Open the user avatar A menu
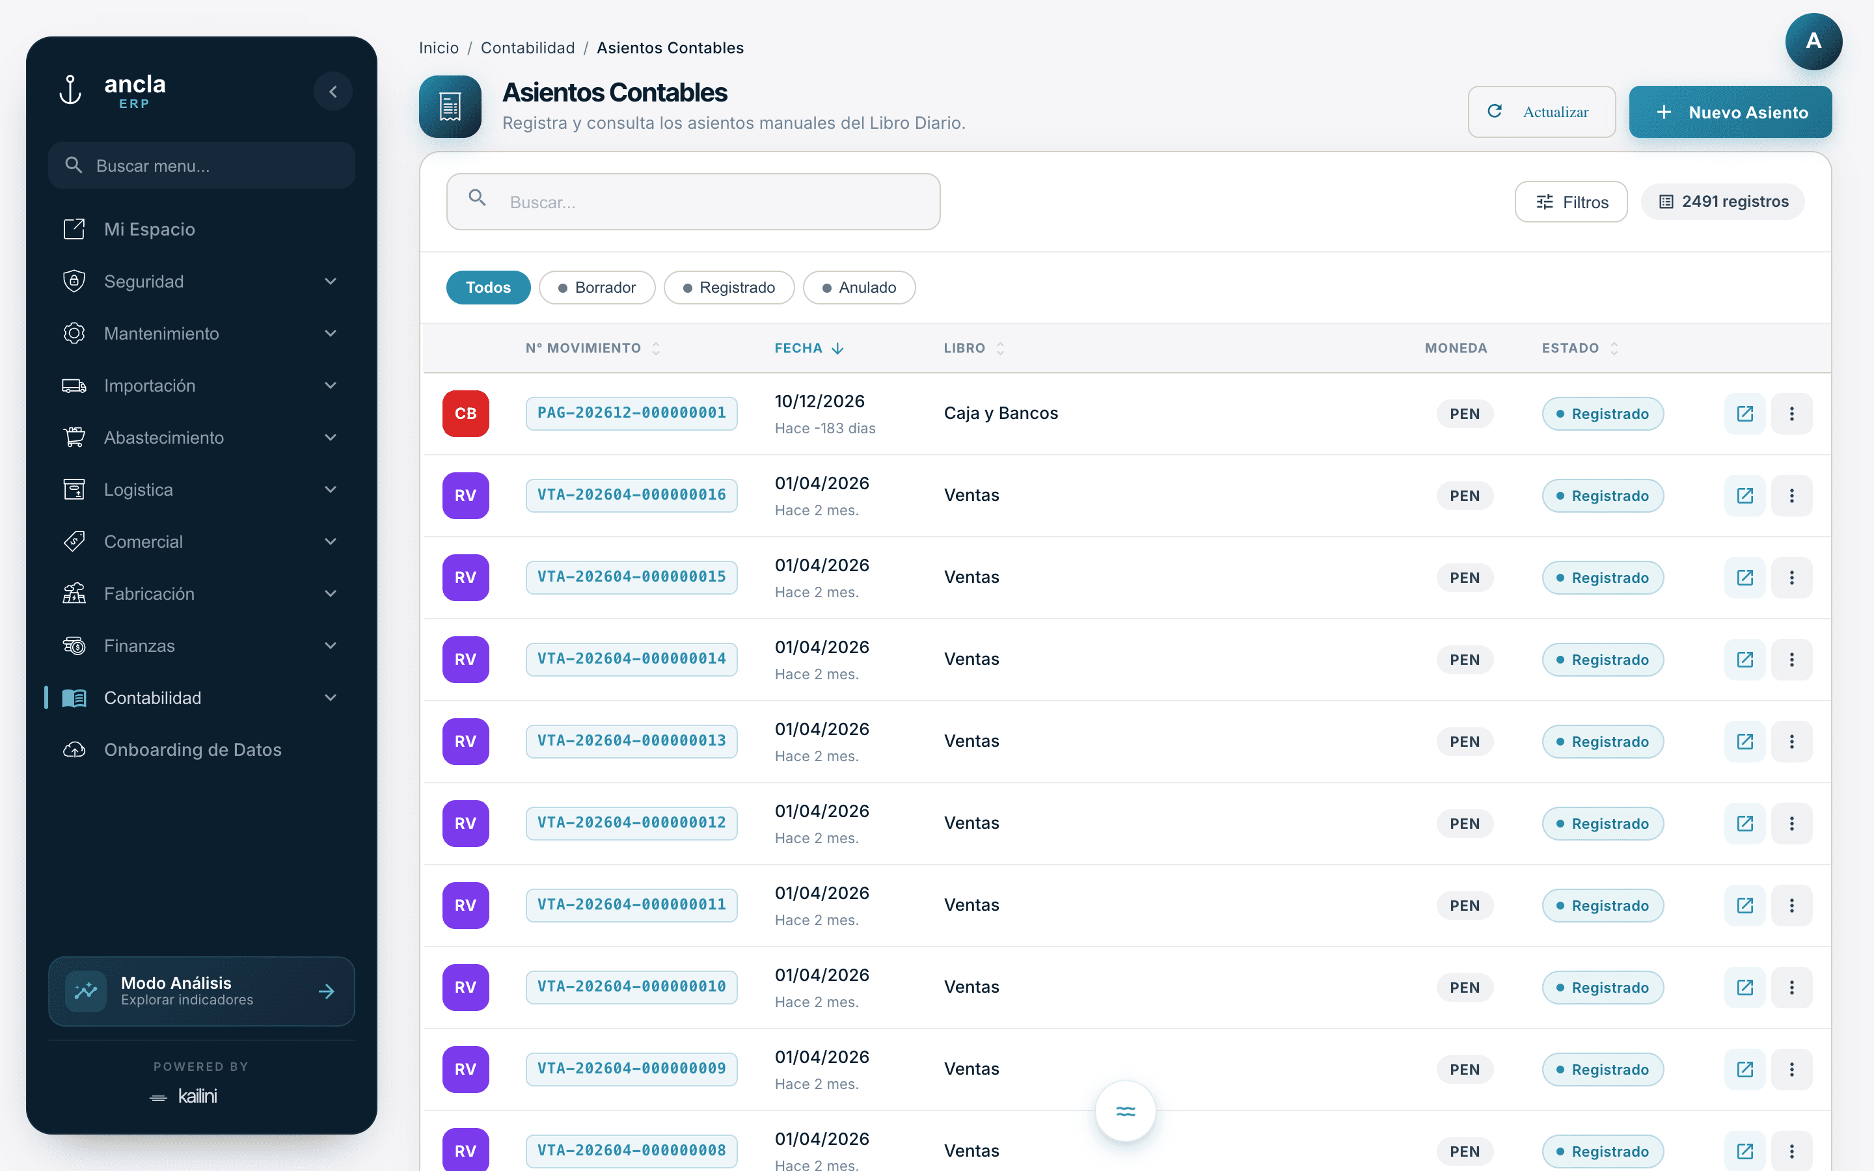Image resolution: width=1874 pixels, height=1171 pixels. coord(1813,41)
